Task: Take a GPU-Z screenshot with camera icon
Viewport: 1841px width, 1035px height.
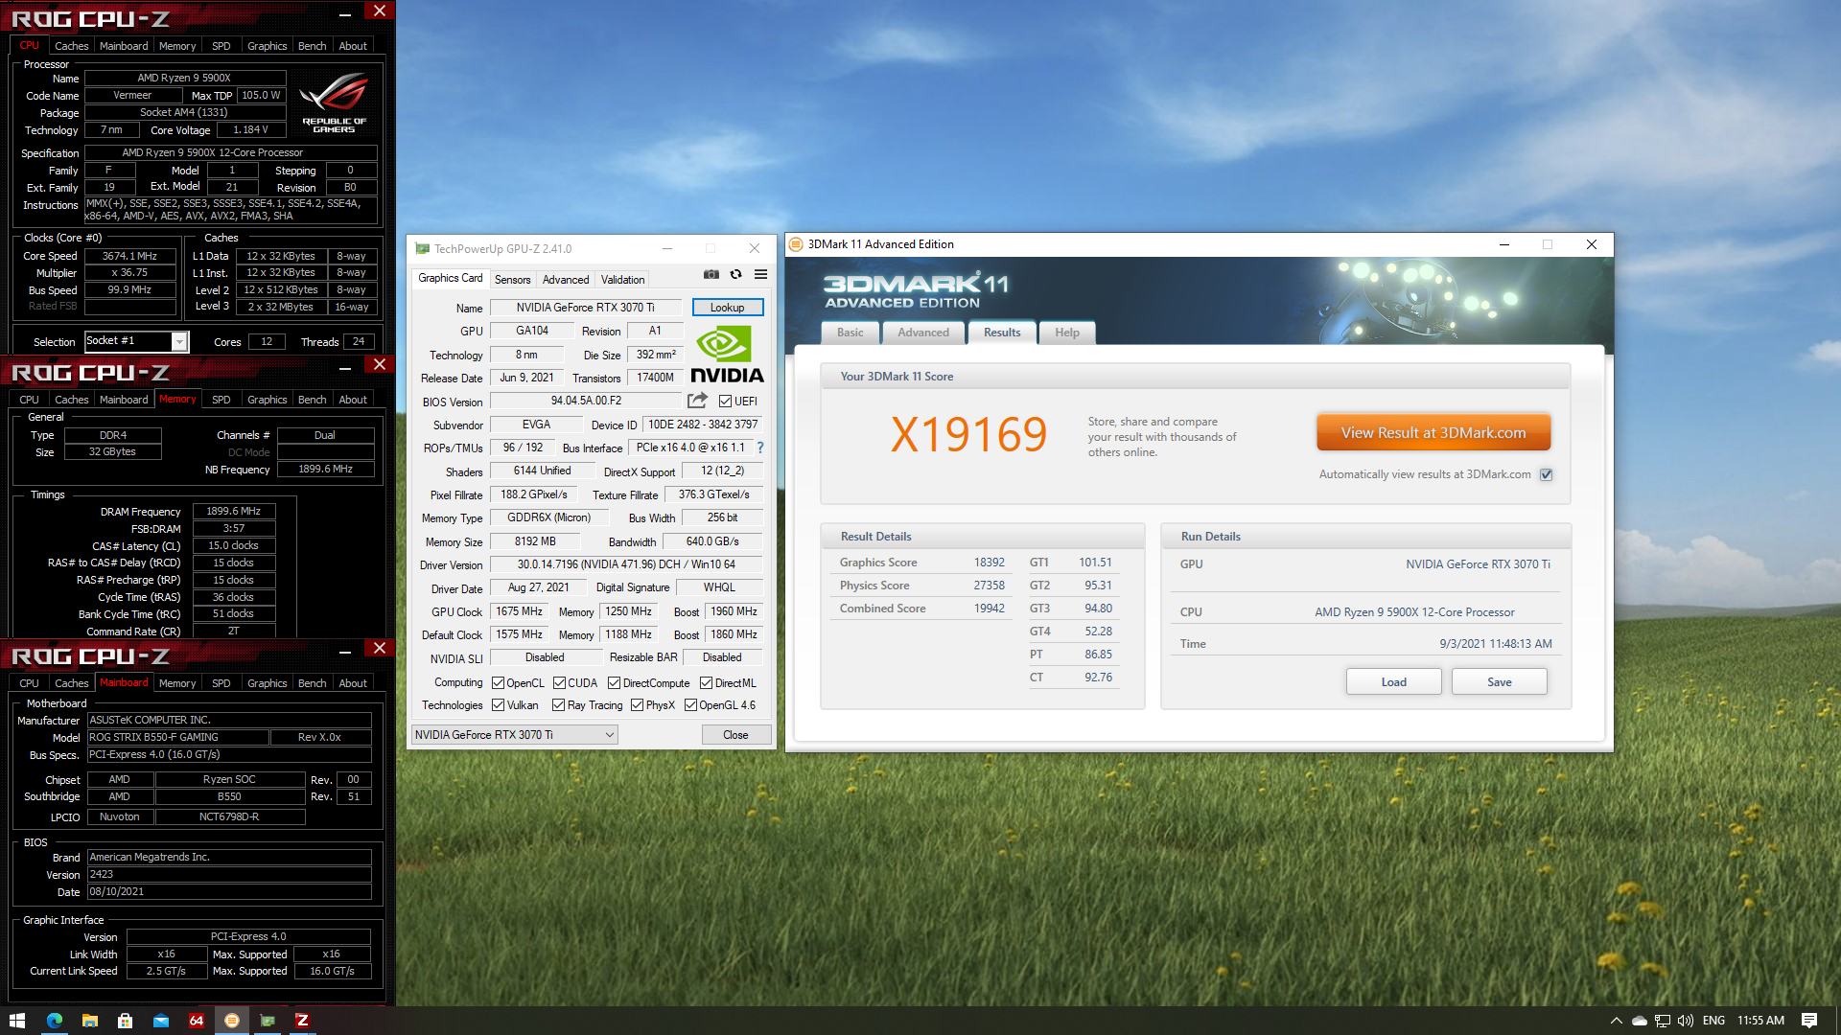Action: (711, 274)
